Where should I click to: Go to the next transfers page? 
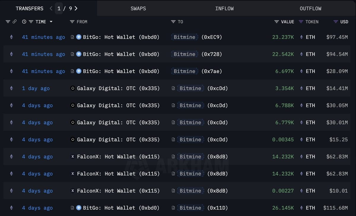point(76,8)
